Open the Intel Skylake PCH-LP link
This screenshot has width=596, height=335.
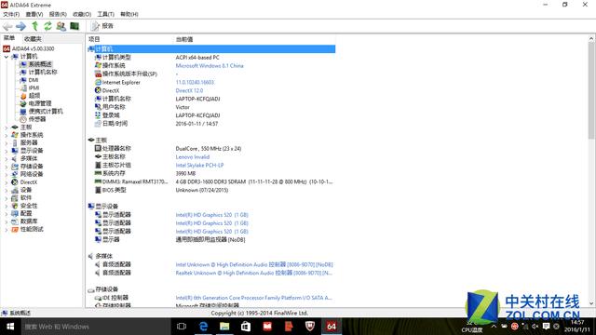point(199,166)
